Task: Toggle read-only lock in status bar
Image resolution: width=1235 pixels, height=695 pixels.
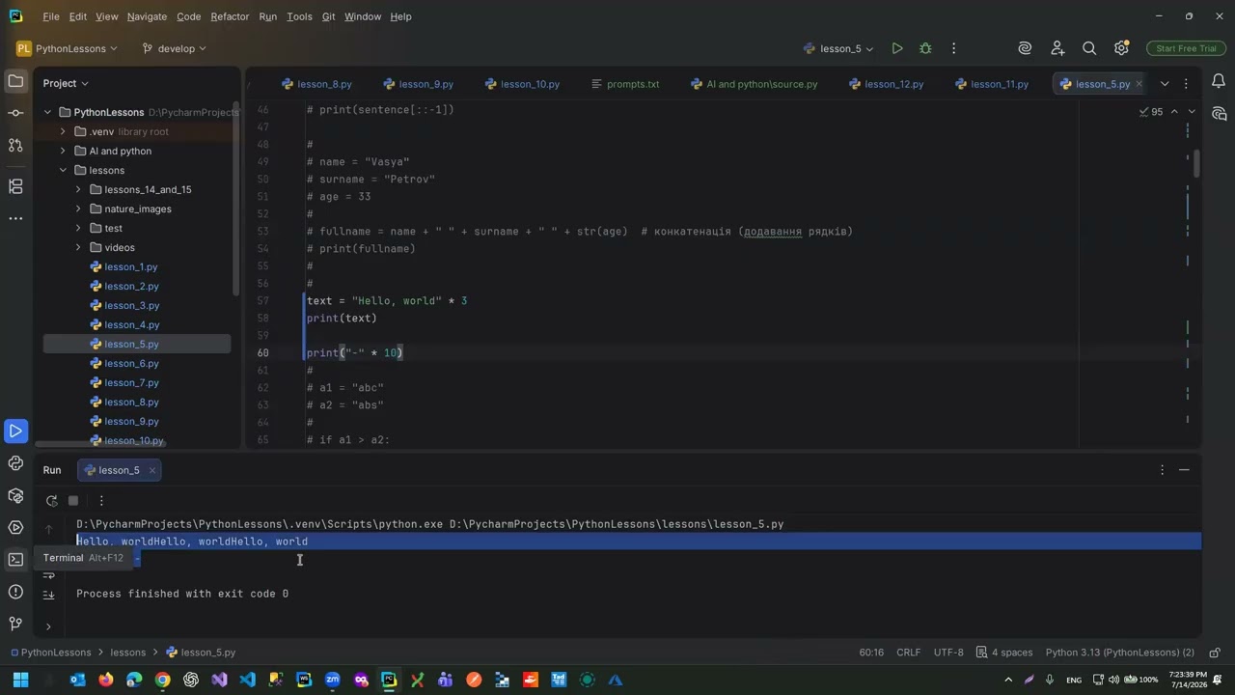Action: pyautogui.click(x=1215, y=653)
